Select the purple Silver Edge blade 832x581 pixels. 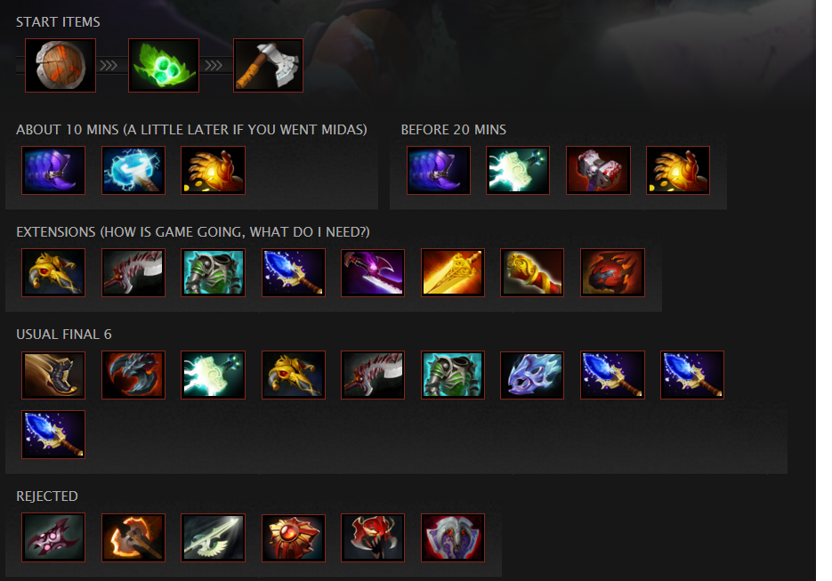tap(373, 273)
